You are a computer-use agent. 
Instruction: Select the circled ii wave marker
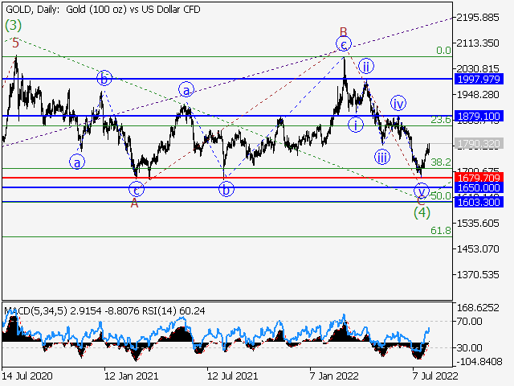pyautogui.click(x=366, y=67)
